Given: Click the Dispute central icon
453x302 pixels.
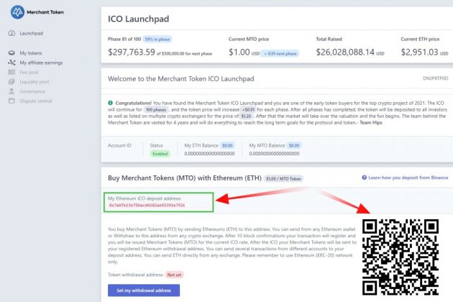Looking at the screenshot, I should click(12, 101).
